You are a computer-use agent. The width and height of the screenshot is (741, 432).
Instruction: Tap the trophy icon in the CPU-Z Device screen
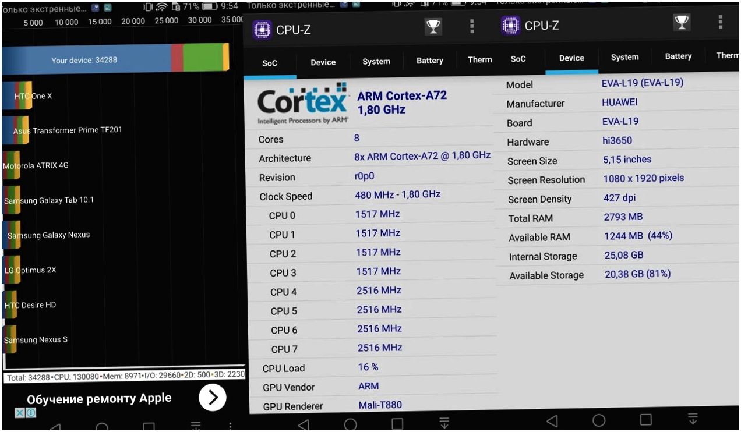682,22
